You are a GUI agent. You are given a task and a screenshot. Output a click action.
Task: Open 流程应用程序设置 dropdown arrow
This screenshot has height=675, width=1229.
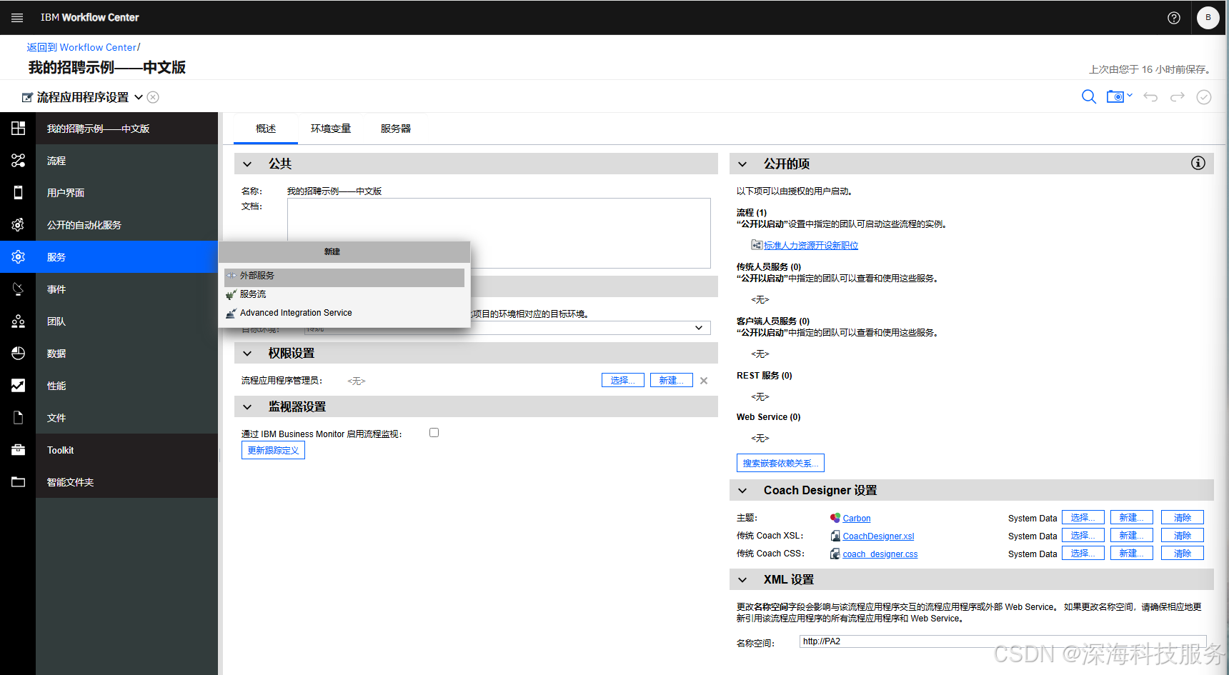139,97
